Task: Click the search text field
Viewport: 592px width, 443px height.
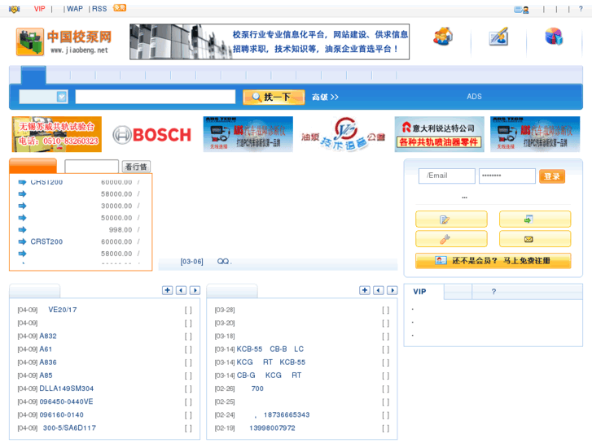Action: [156, 97]
